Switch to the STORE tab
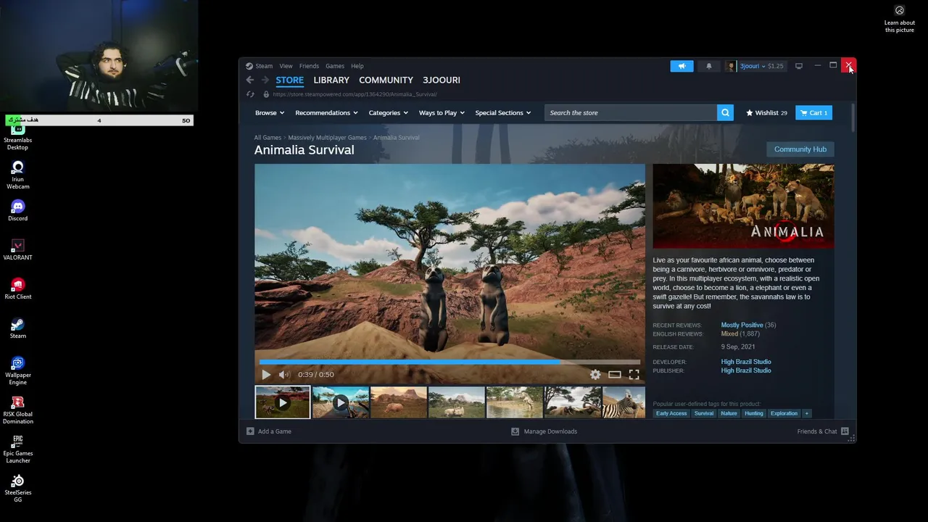This screenshot has width=928, height=522. pos(289,80)
